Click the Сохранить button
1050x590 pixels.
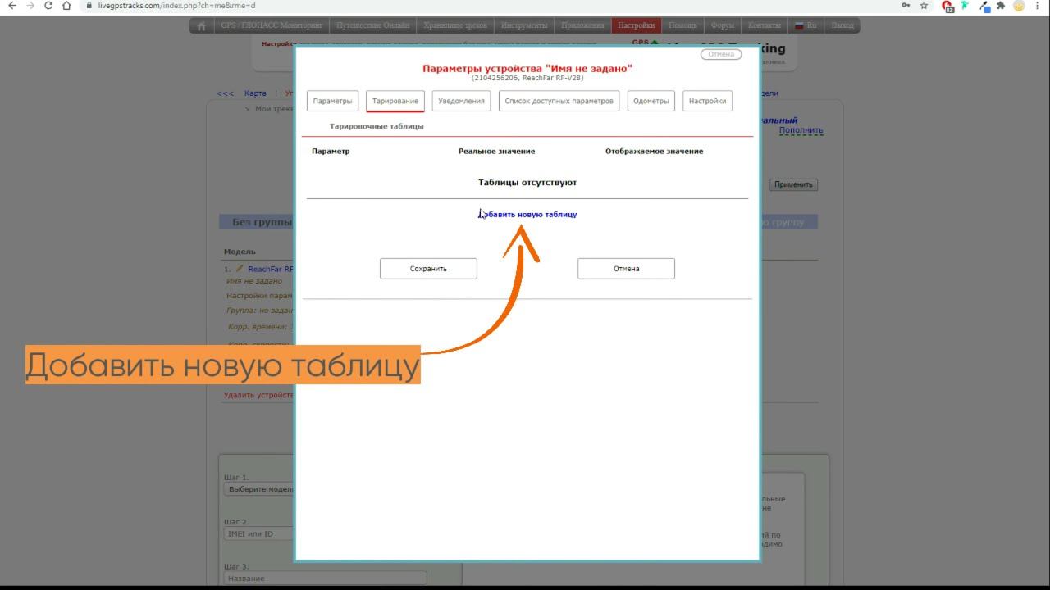[428, 269]
